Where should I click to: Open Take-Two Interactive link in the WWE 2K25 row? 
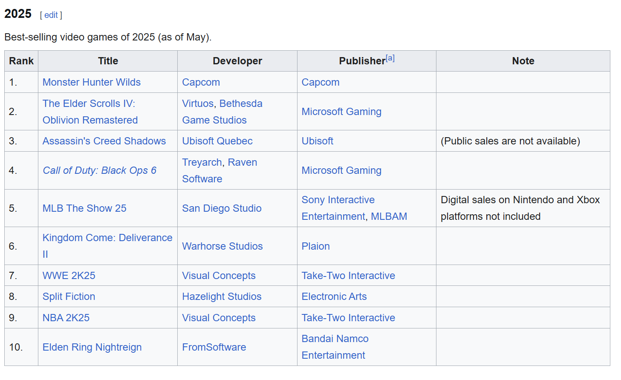coord(348,276)
